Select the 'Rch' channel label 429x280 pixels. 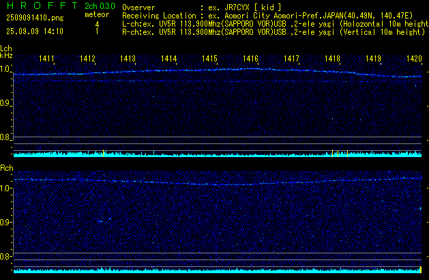coord(7,168)
